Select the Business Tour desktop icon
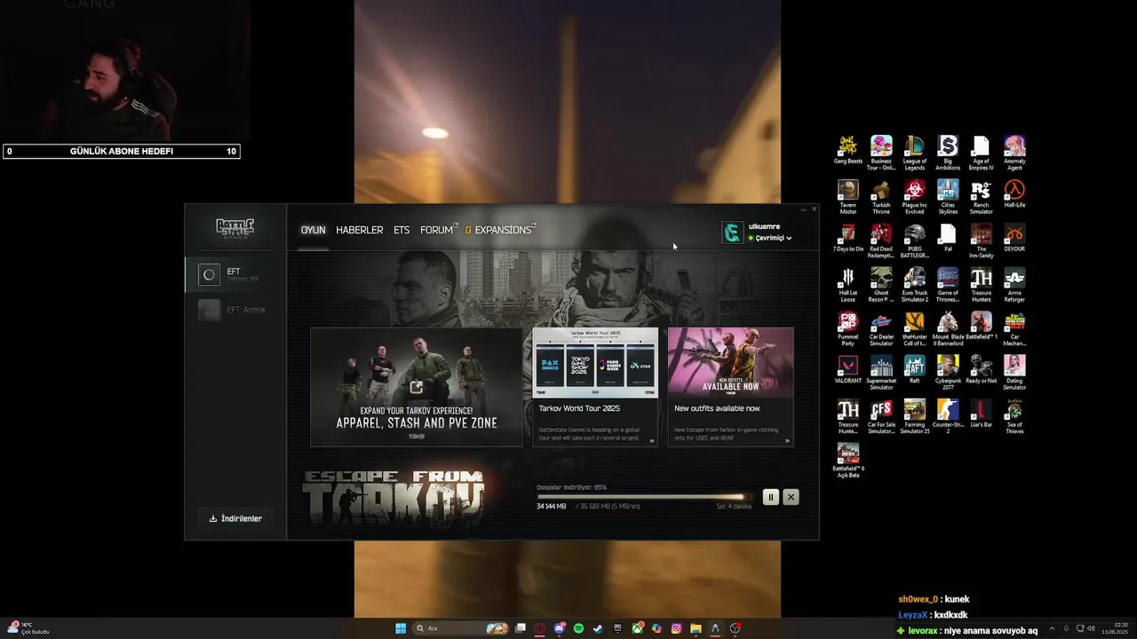The width and height of the screenshot is (1137, 639). [881, 153]
